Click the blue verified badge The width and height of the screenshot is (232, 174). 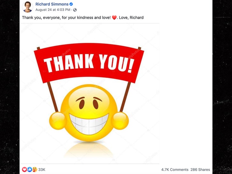pyautogui.click(x=71, y=4)
